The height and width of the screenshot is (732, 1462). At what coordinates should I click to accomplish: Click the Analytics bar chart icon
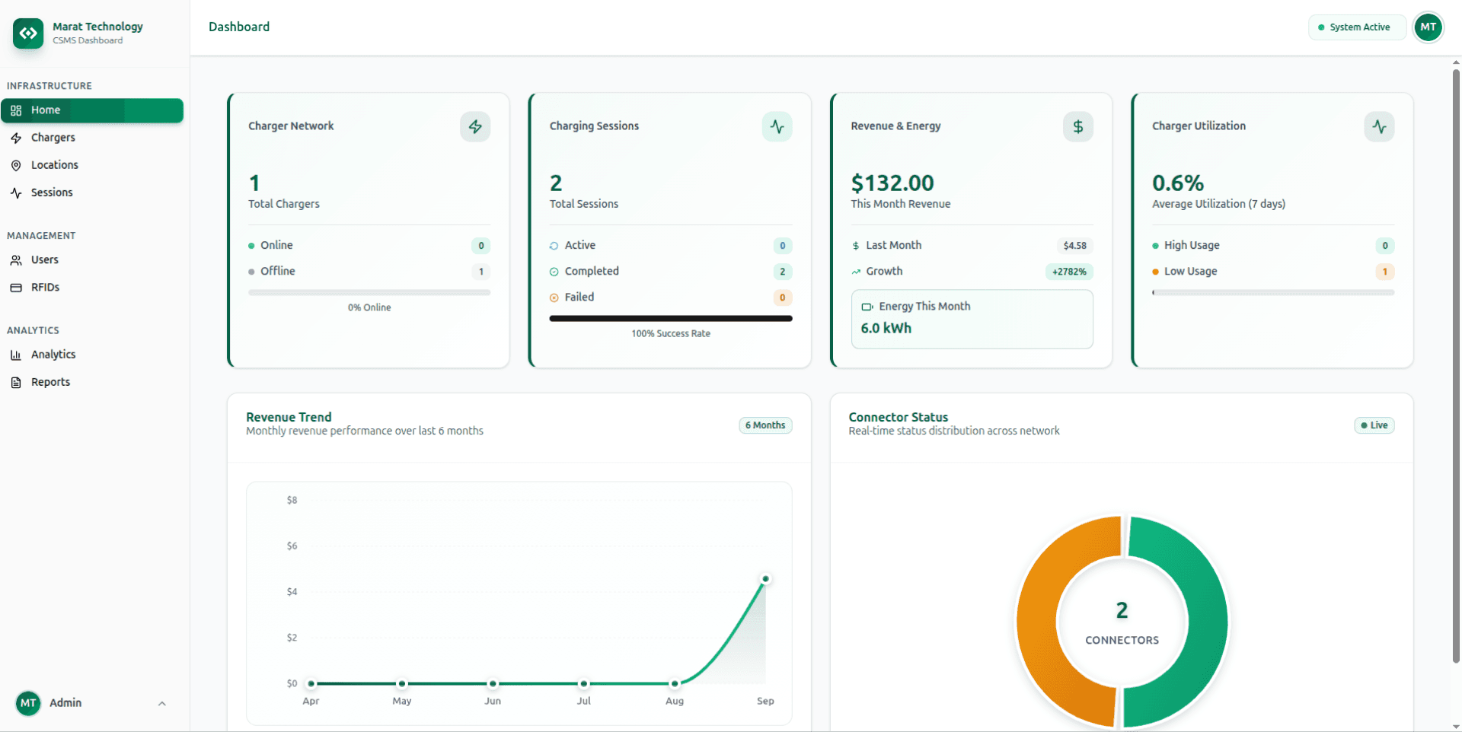(x=16, y=355)
